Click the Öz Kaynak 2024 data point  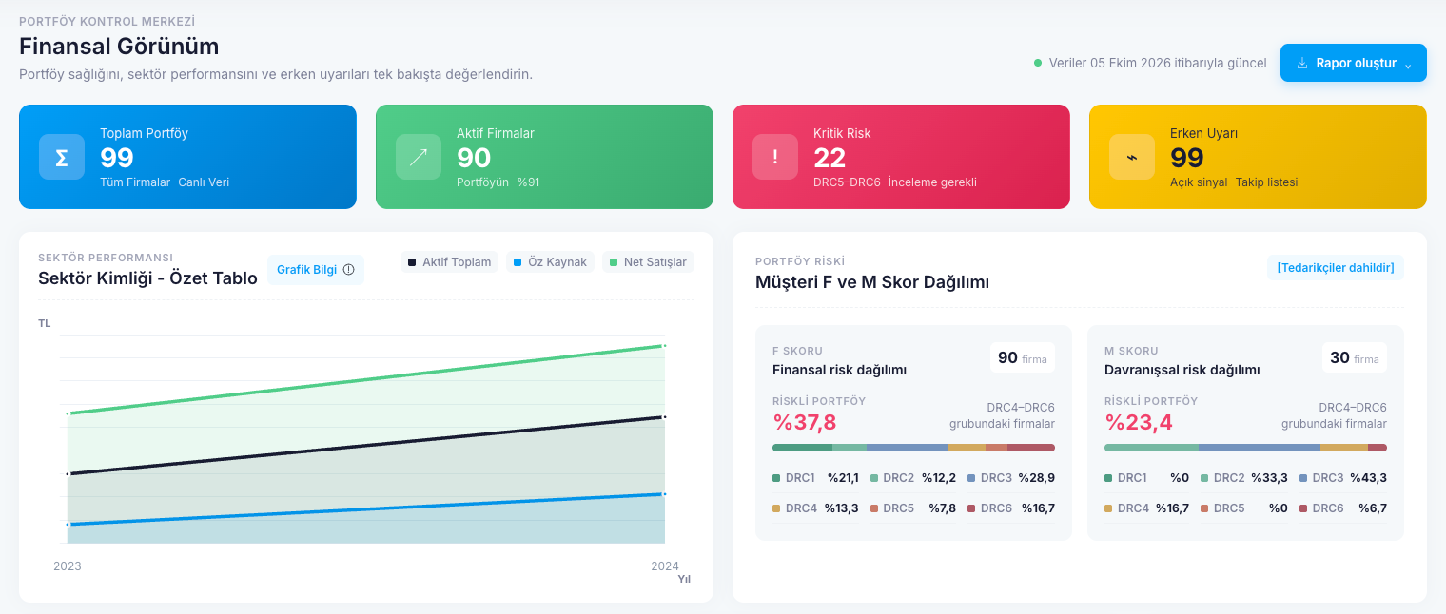664,494
